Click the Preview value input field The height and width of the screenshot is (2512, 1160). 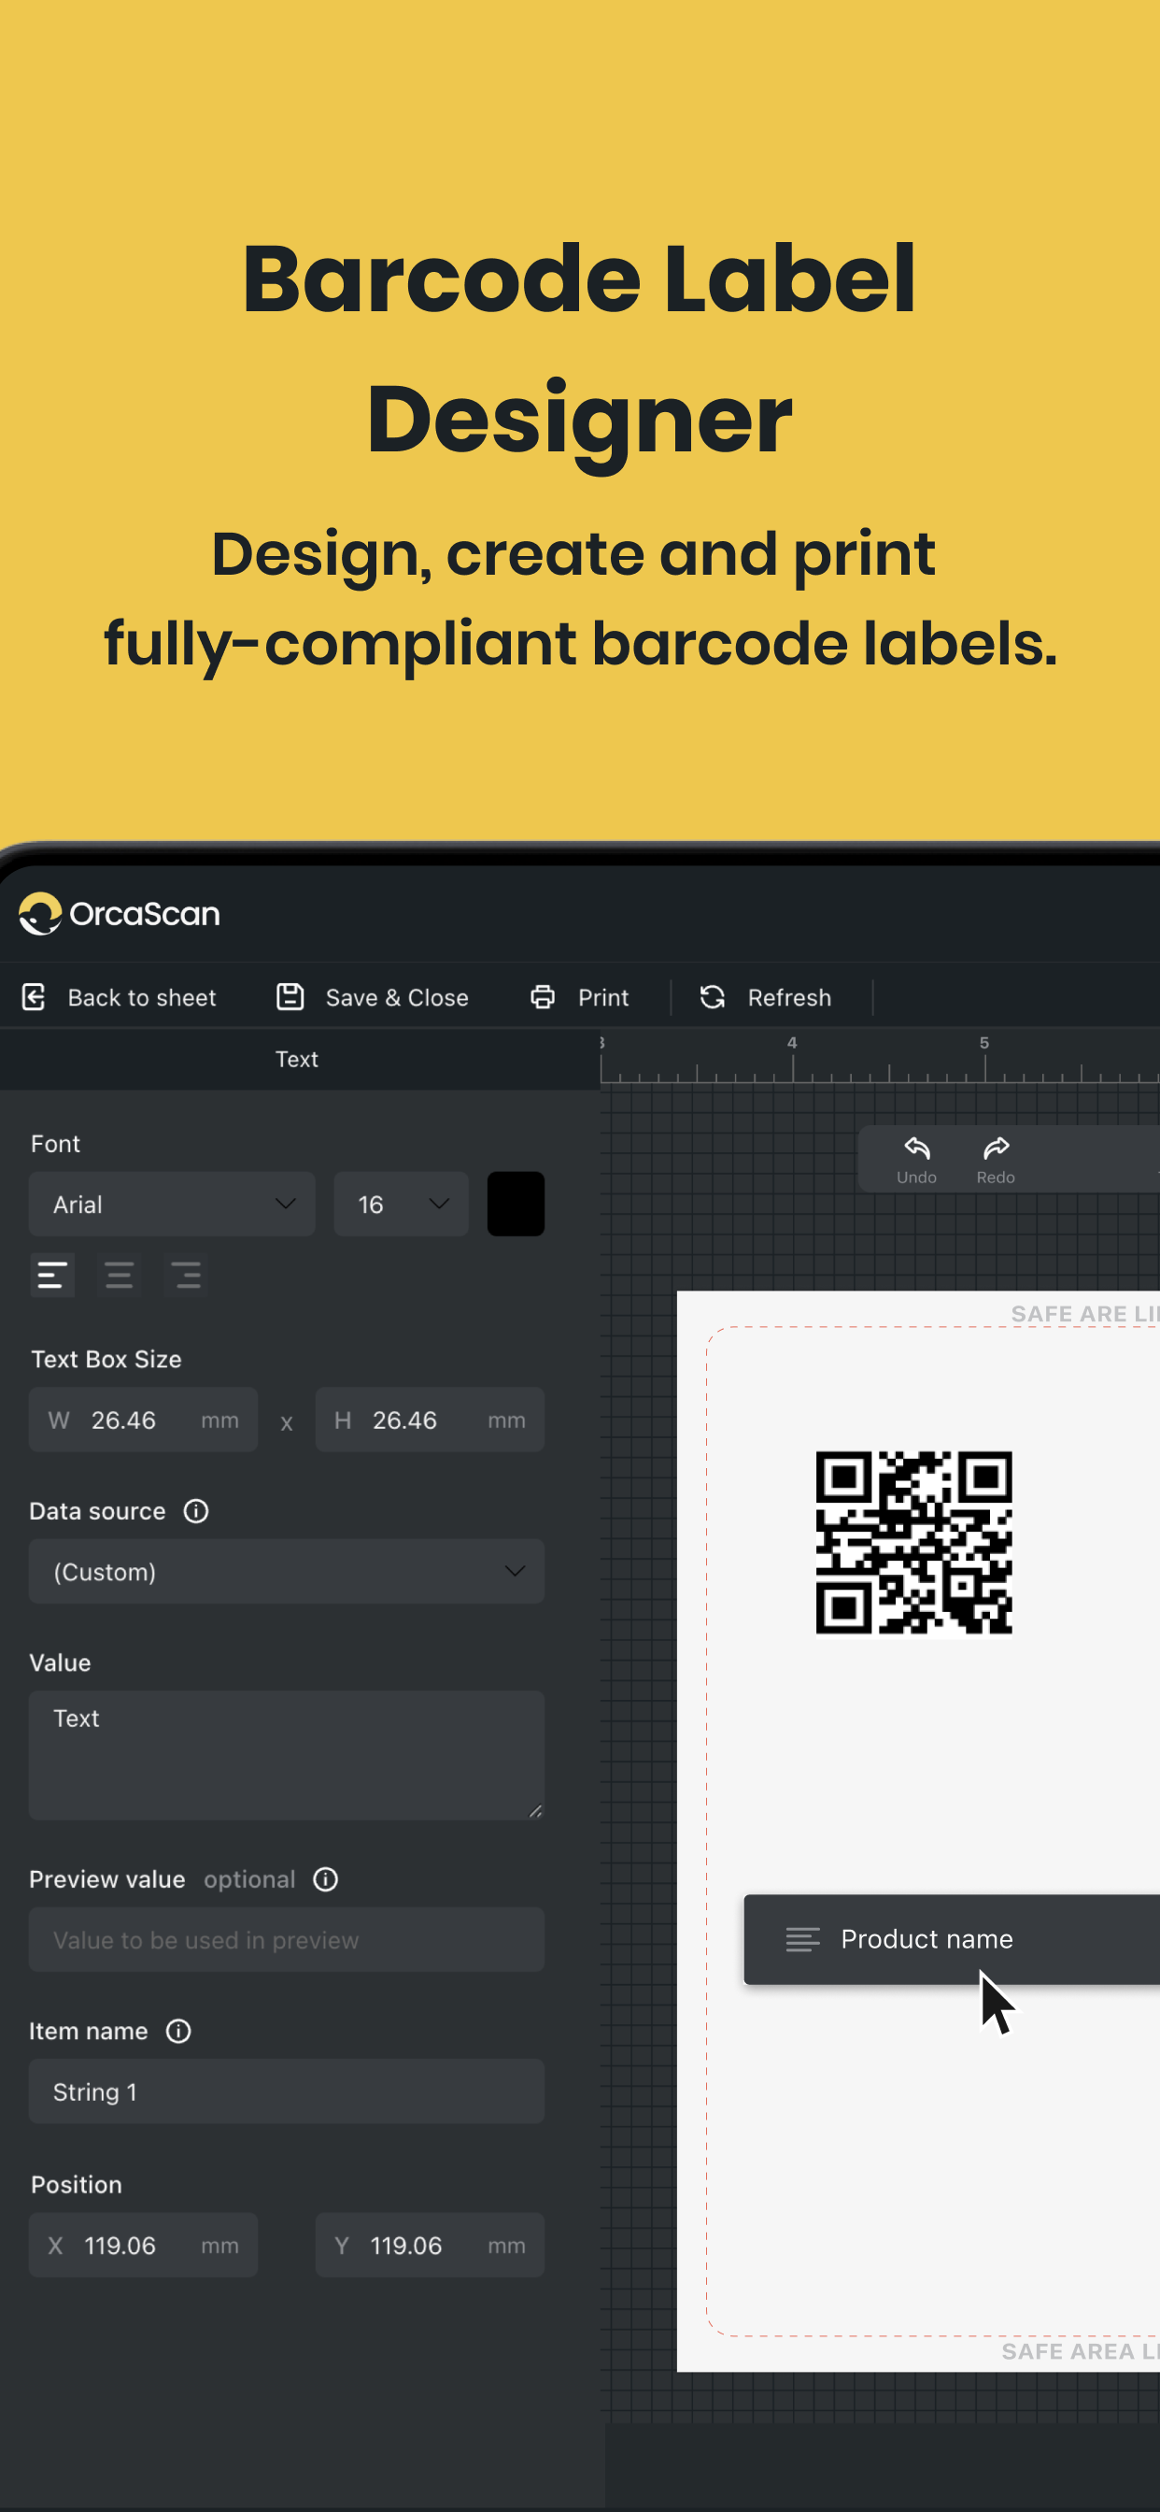pyautogui.click(x=287, y=1939)
